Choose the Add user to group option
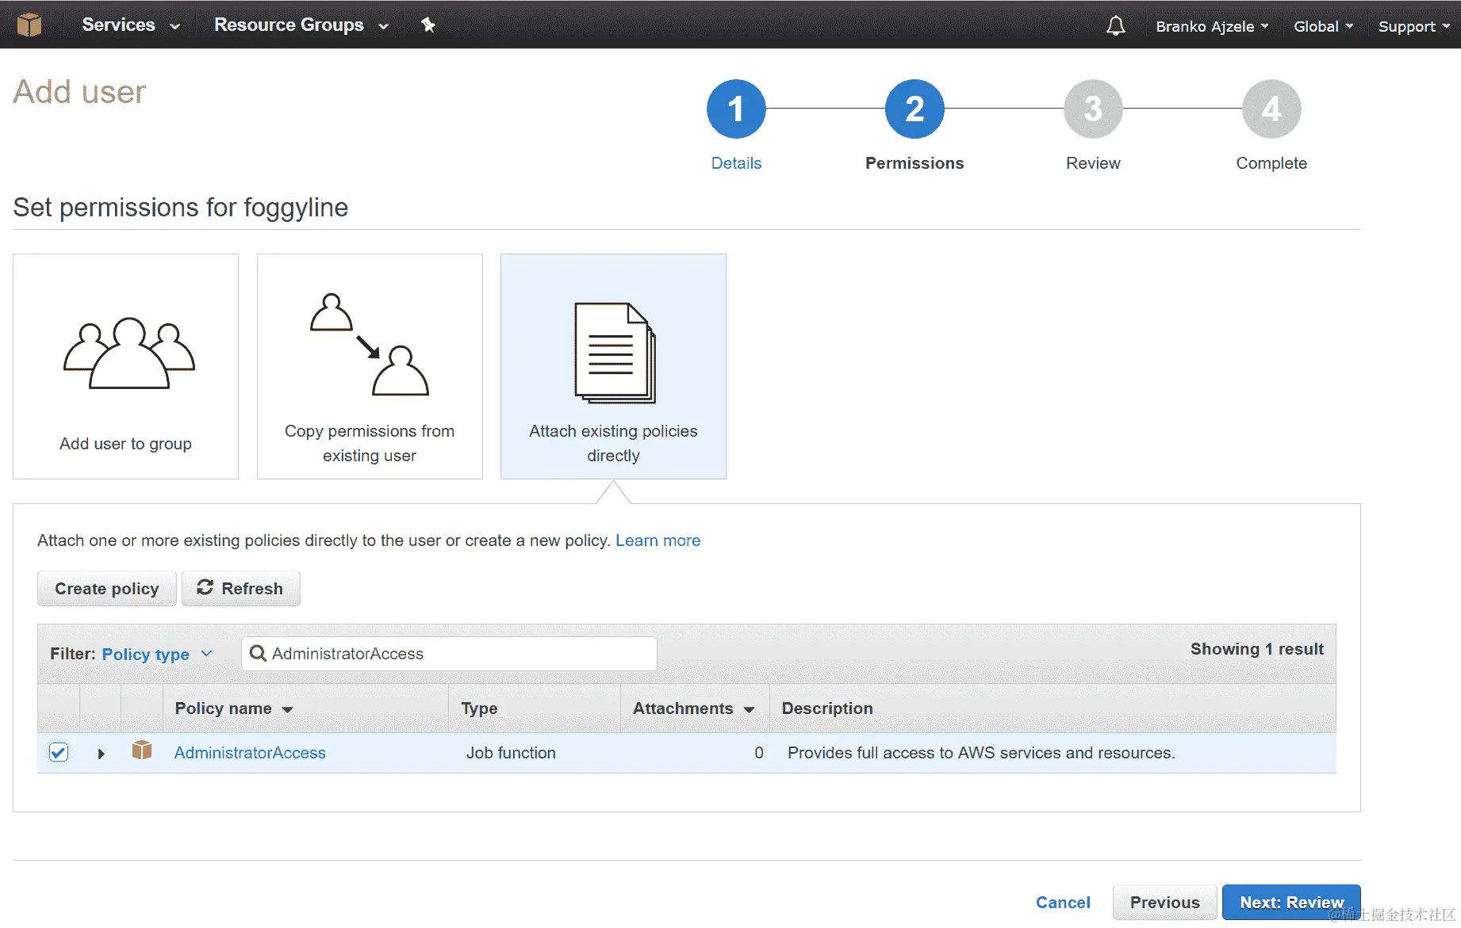 (x=125, y=366)
